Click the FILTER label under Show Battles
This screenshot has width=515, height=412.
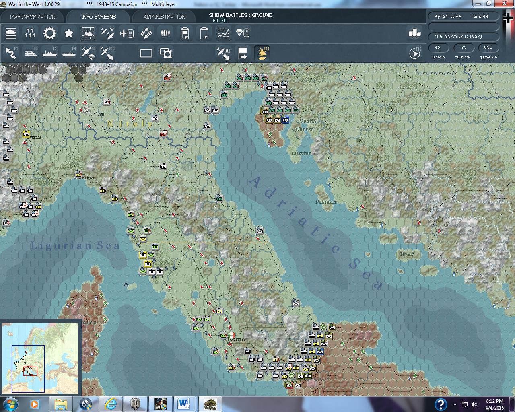(220, 21)
